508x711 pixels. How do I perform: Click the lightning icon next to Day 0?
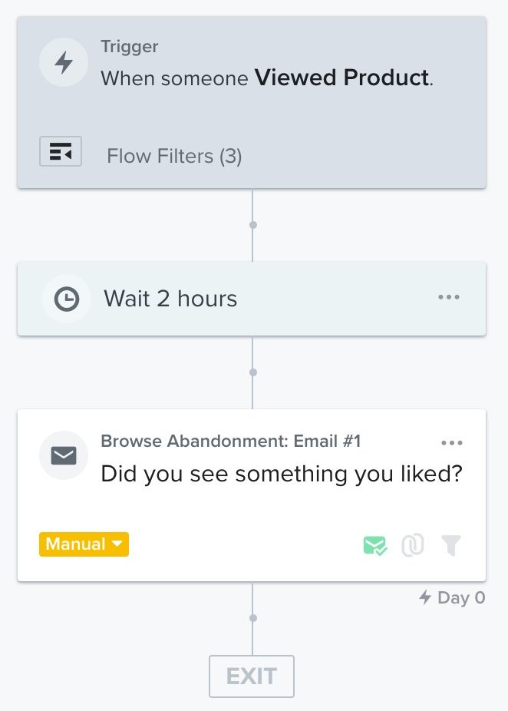(424, 597)
